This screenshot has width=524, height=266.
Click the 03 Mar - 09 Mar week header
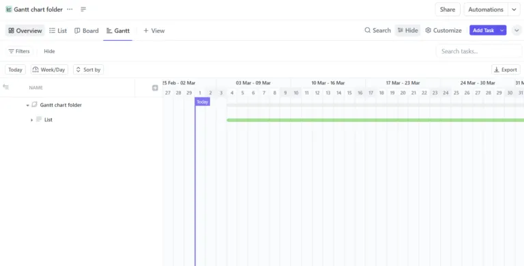click(x=253, y=83)
